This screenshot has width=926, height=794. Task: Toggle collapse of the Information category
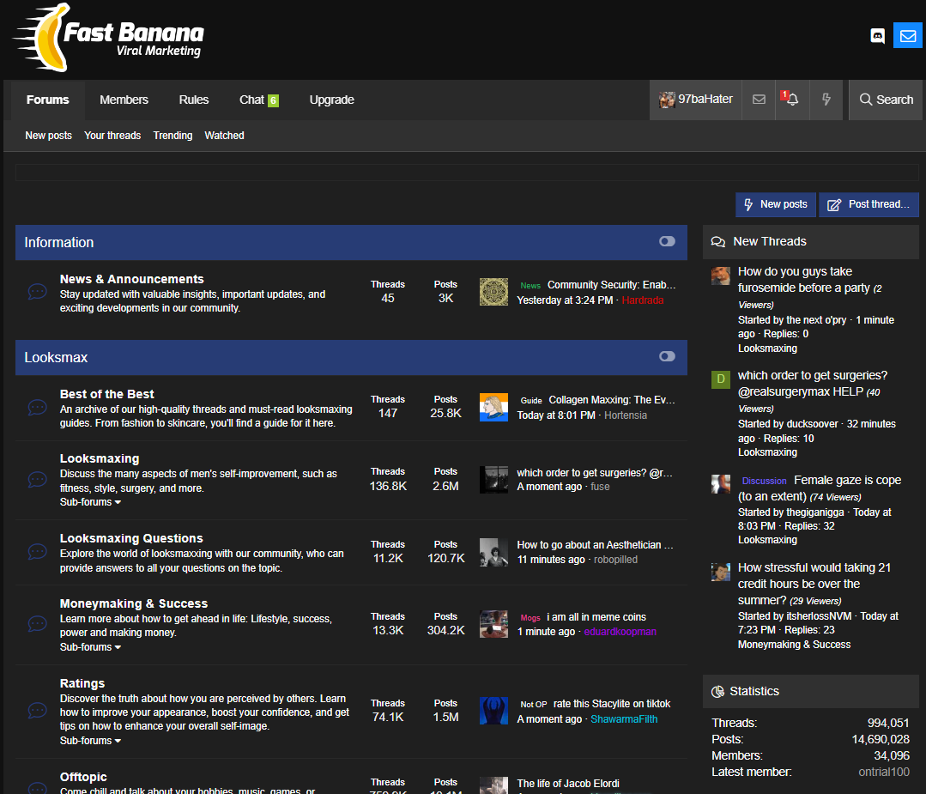tap(667, 242)
